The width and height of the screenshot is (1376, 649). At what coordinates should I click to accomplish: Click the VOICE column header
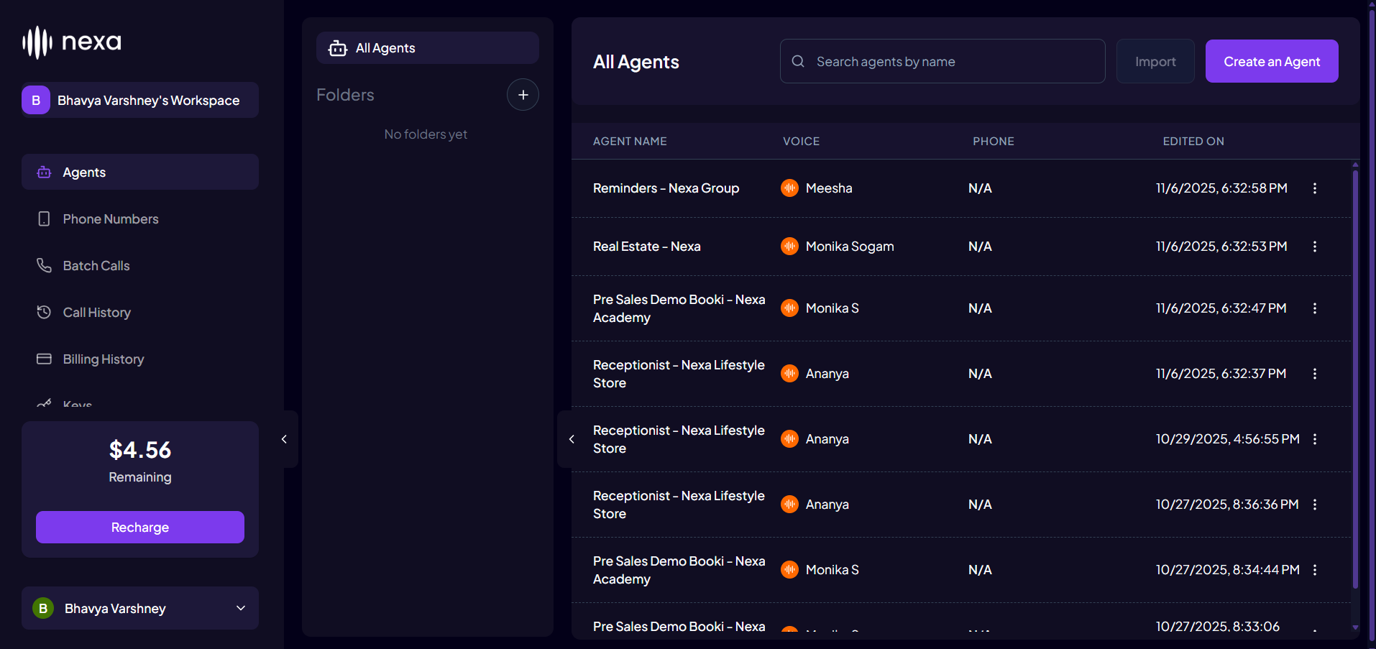pos(801,141)
